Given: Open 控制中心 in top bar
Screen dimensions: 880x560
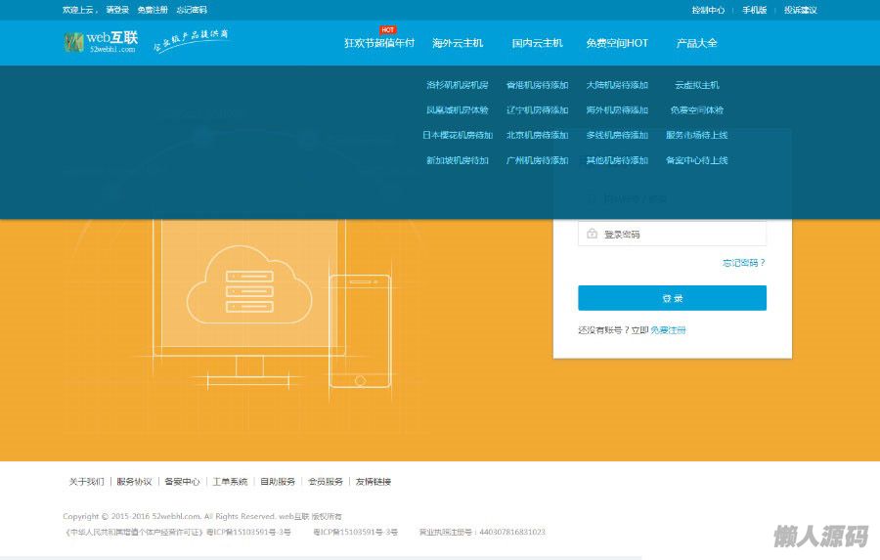Looking at the screenshot, I should (x=708, y=10).
